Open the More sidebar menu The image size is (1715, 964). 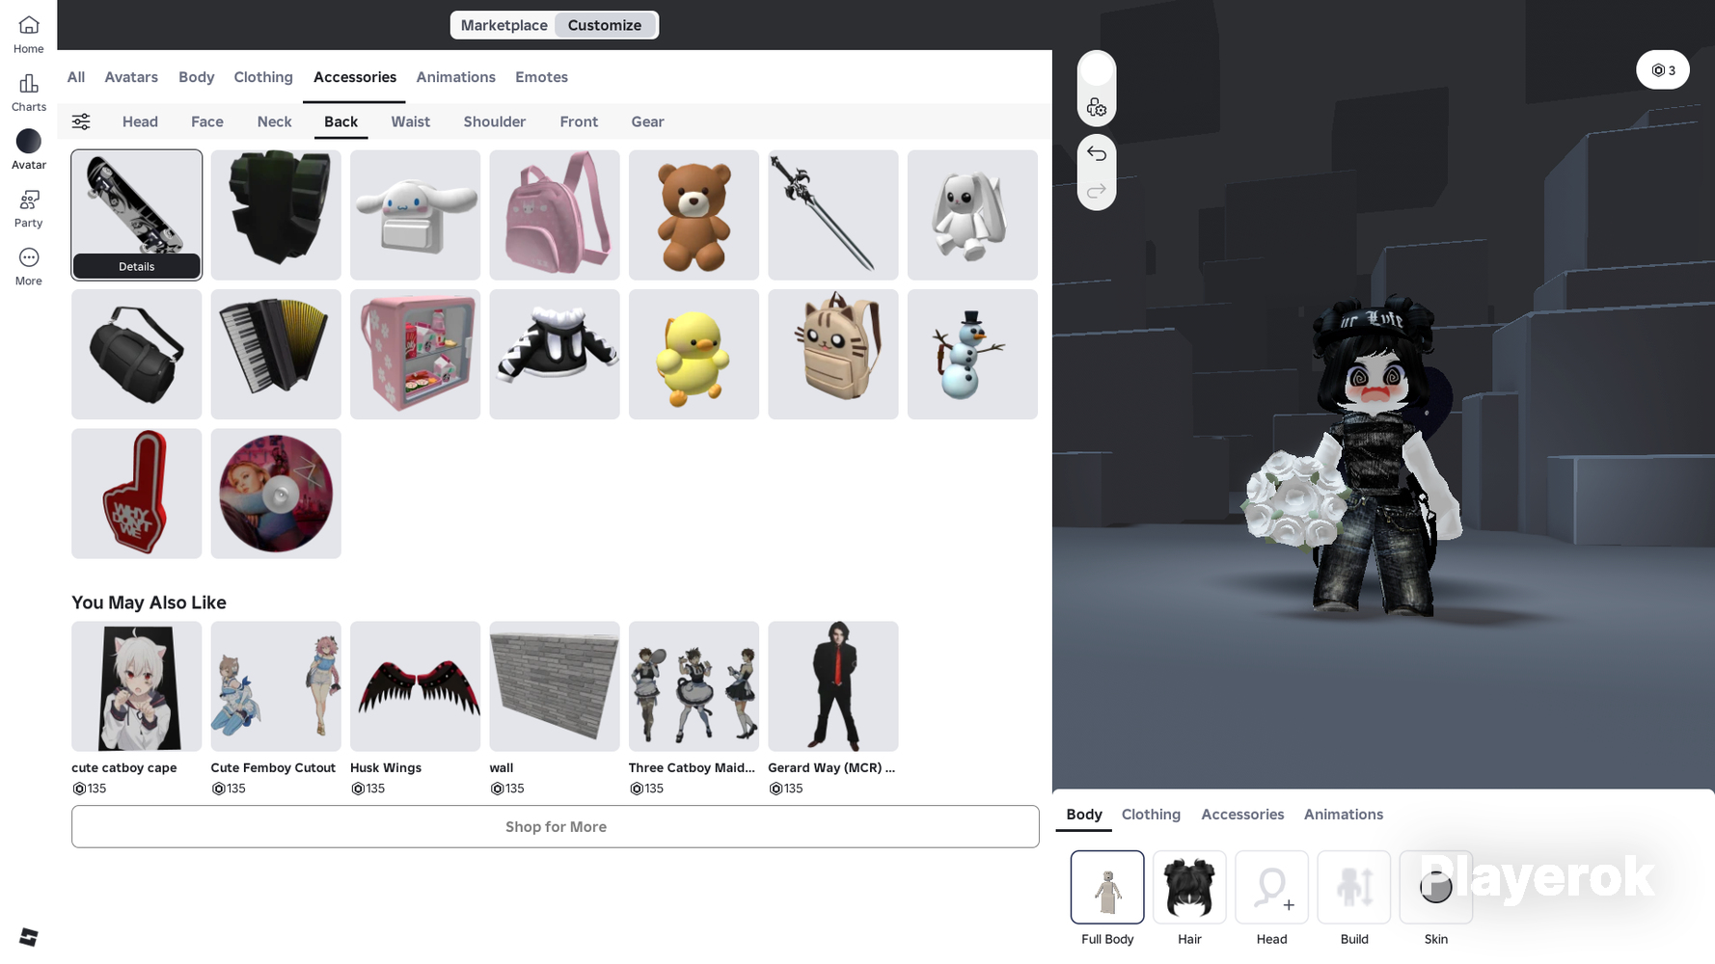28,266
